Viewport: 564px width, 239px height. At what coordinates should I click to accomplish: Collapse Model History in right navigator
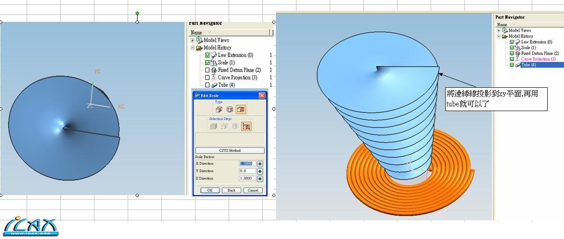[499, 36]
